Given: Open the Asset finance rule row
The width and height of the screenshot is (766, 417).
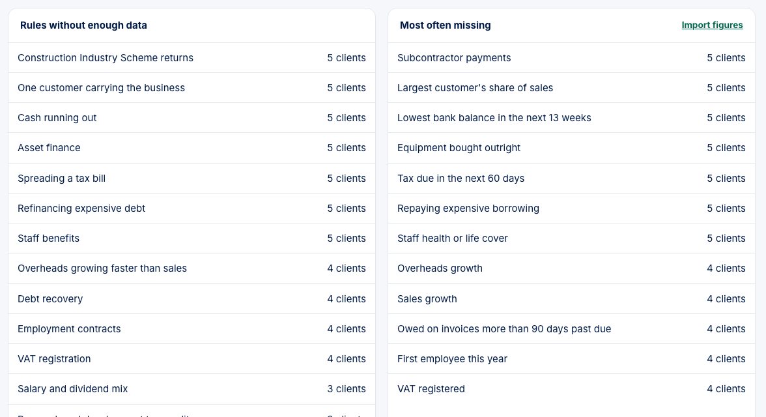Looking at the screenshot, I should coord(191,148).
